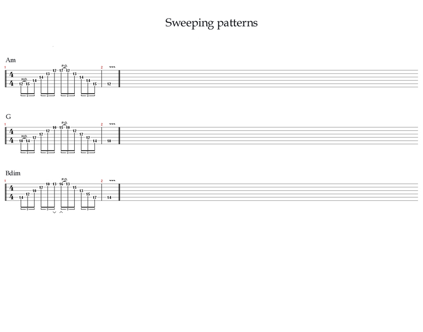Click the 4/4 time signature in Am staff
This screenshot has height=332, width=423.
click(x=12, y=79)
